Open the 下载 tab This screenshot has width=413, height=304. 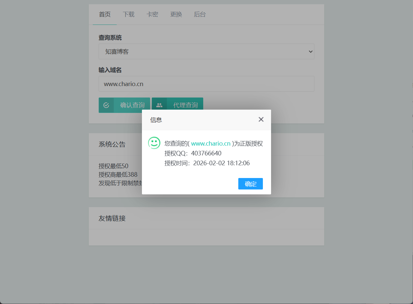128,14
